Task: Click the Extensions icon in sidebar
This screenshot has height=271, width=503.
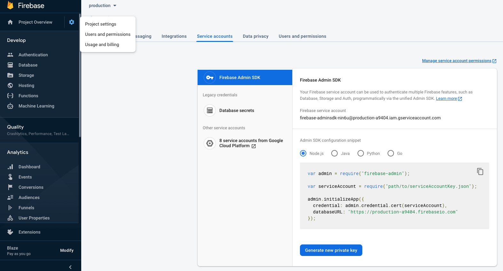Action: (10, 232)
